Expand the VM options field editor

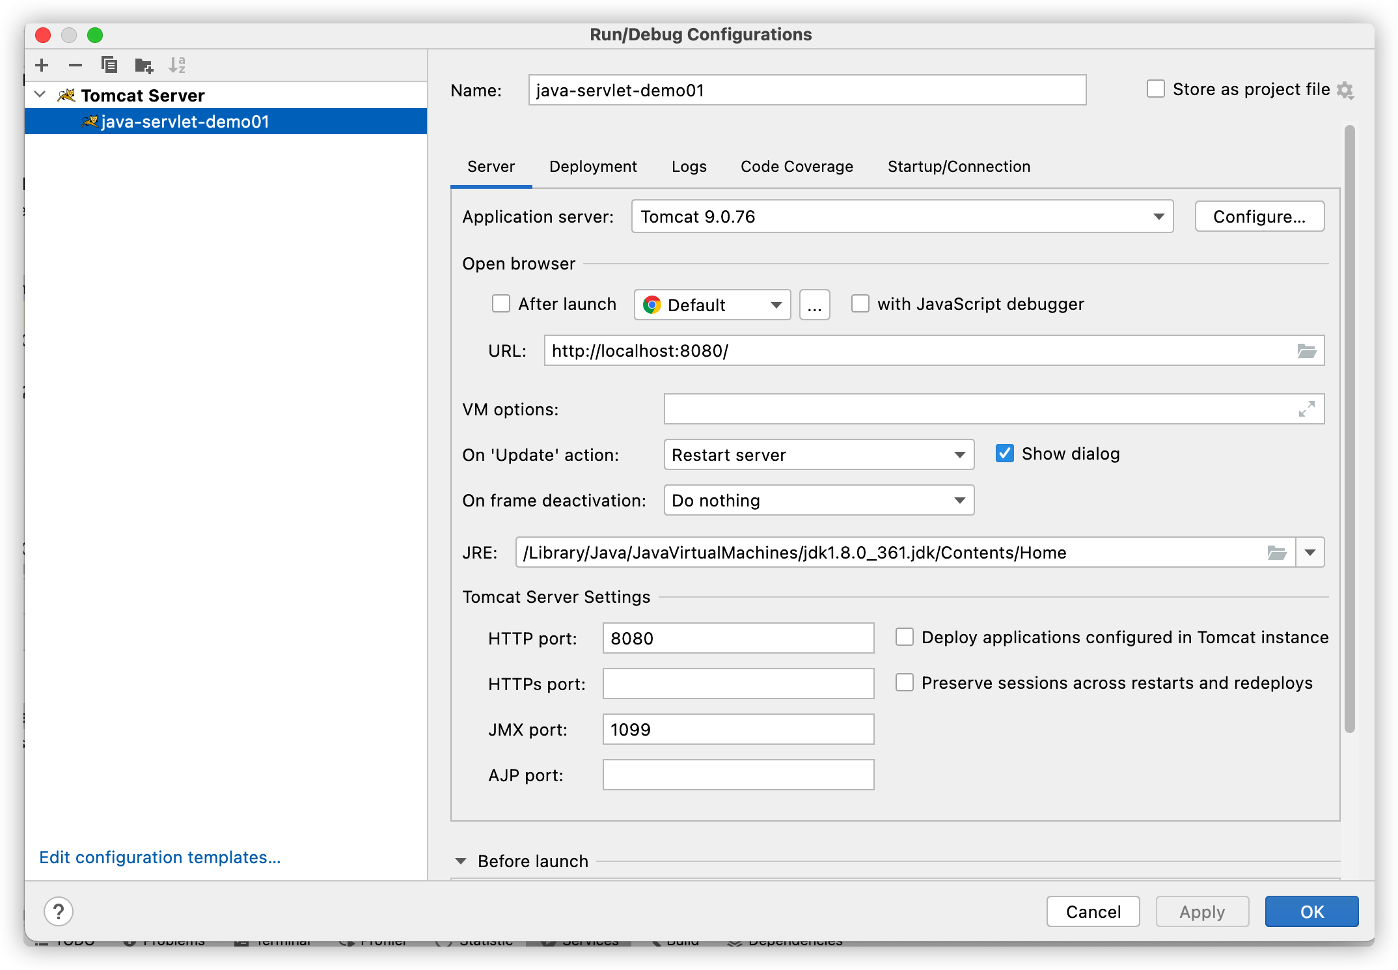tap(1307, 409)
